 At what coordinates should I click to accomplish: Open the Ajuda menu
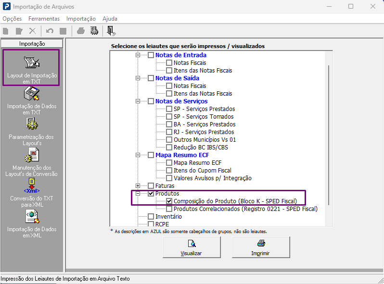(x=110, y=19)
